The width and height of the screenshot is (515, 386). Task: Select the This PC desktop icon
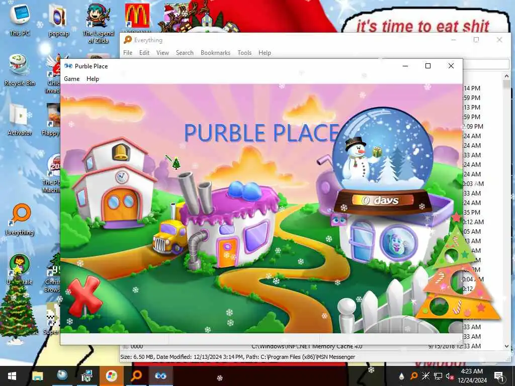(x=20, y=20)
